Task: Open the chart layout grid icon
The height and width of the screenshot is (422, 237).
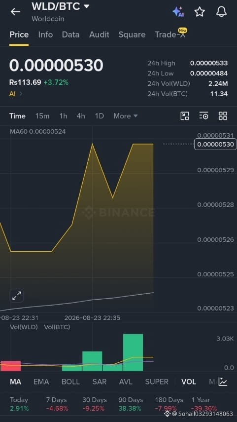Action: (223, 116)
